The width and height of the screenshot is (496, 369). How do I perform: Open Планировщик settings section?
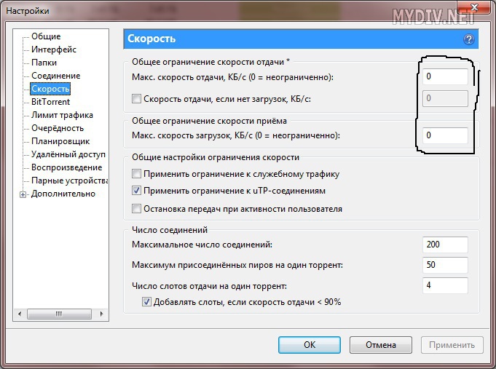coord(60,141)
